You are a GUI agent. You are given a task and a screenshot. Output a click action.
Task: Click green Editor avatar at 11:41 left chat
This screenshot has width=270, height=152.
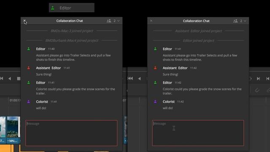click(29, 83)
